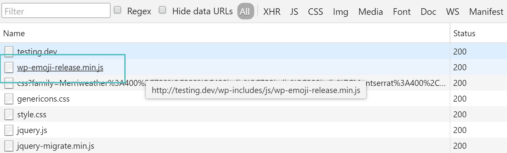The height and width of the screenshot is (153, 507).
Task: Filter requests by WS type
Action: 452,12
